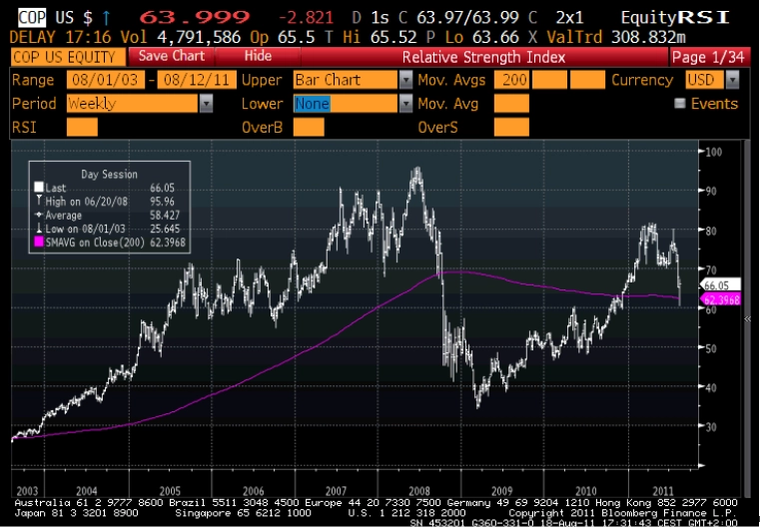
Task: Click the 200 moving average field
Action: [x=512, y=80]
